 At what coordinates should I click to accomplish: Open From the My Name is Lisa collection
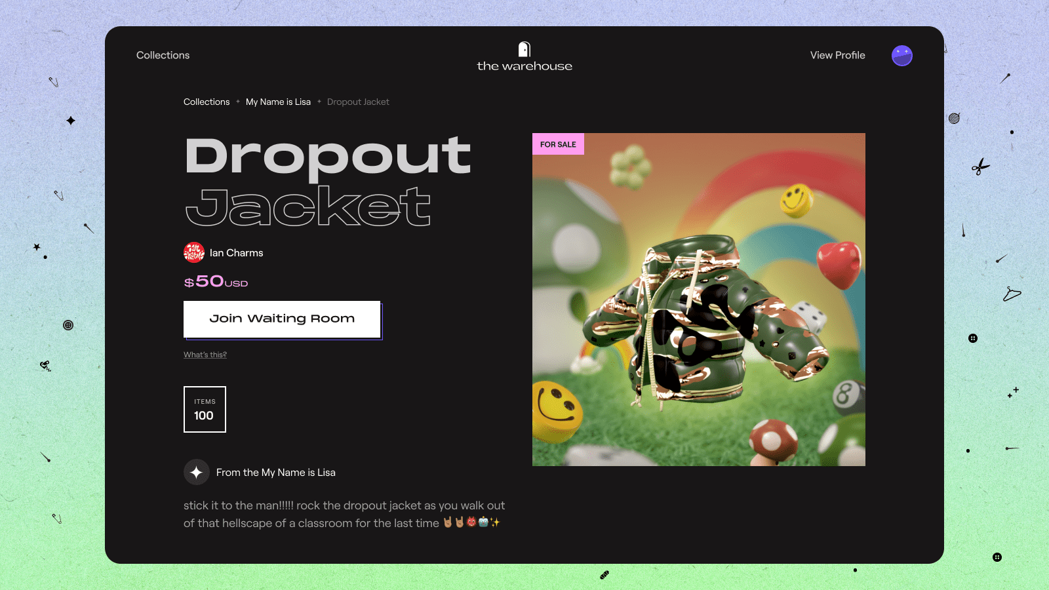coord(276,472)
